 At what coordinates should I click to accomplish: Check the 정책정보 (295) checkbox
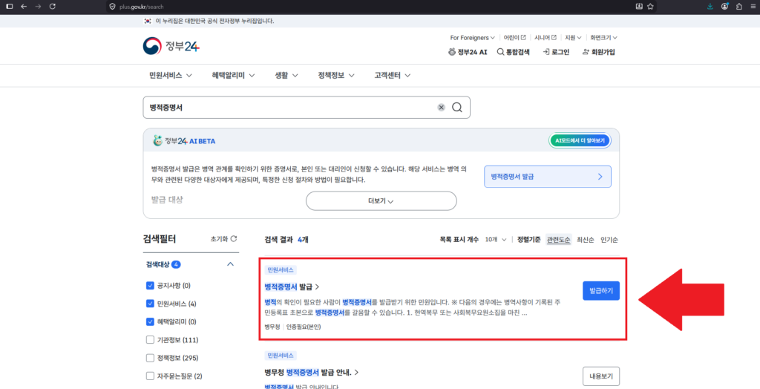150,358
